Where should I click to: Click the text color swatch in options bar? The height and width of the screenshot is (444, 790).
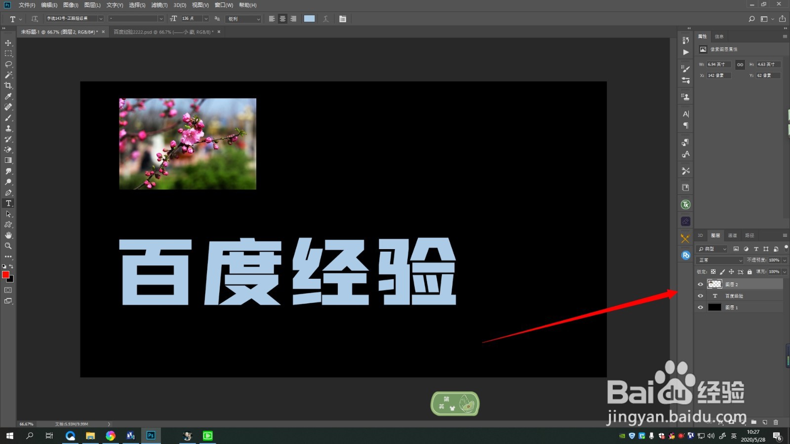coord(310,19)
